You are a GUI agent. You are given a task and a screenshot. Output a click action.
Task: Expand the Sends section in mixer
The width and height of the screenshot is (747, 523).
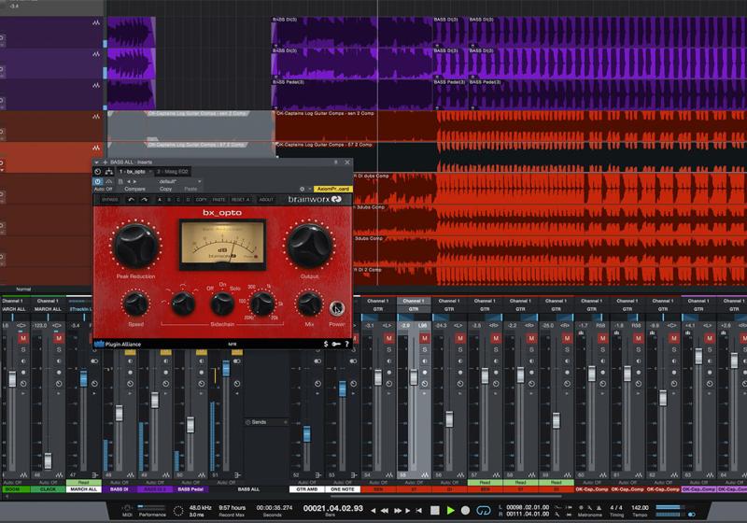(266, 422)
